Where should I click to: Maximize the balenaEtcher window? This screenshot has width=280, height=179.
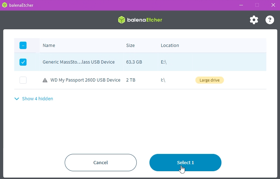[257, 5]
